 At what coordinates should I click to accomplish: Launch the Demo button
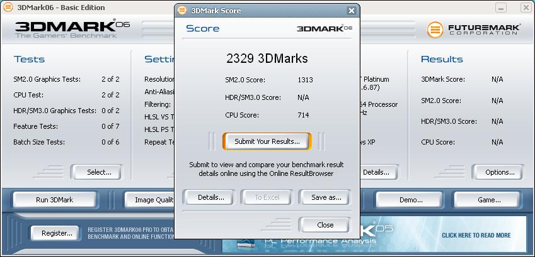pos(409,200)
